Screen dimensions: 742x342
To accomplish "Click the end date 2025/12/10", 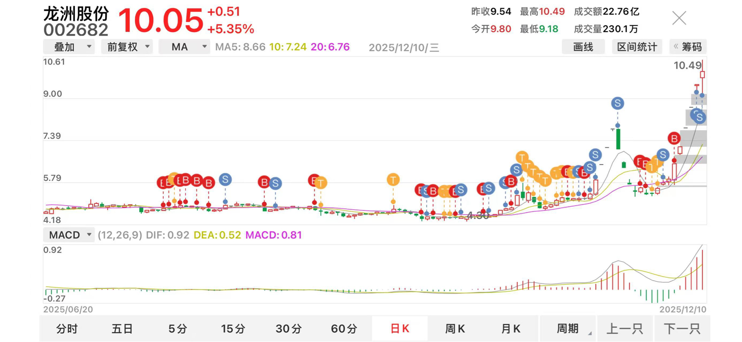I will pos(682,309).
